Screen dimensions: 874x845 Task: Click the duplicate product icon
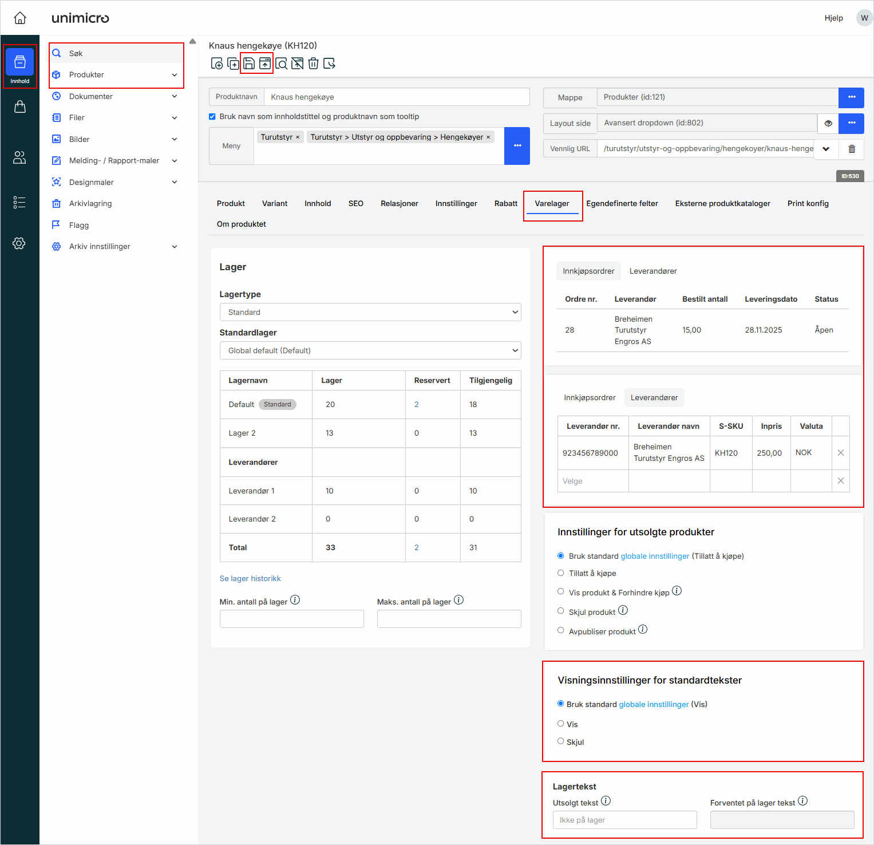click(x=233, y=64)
